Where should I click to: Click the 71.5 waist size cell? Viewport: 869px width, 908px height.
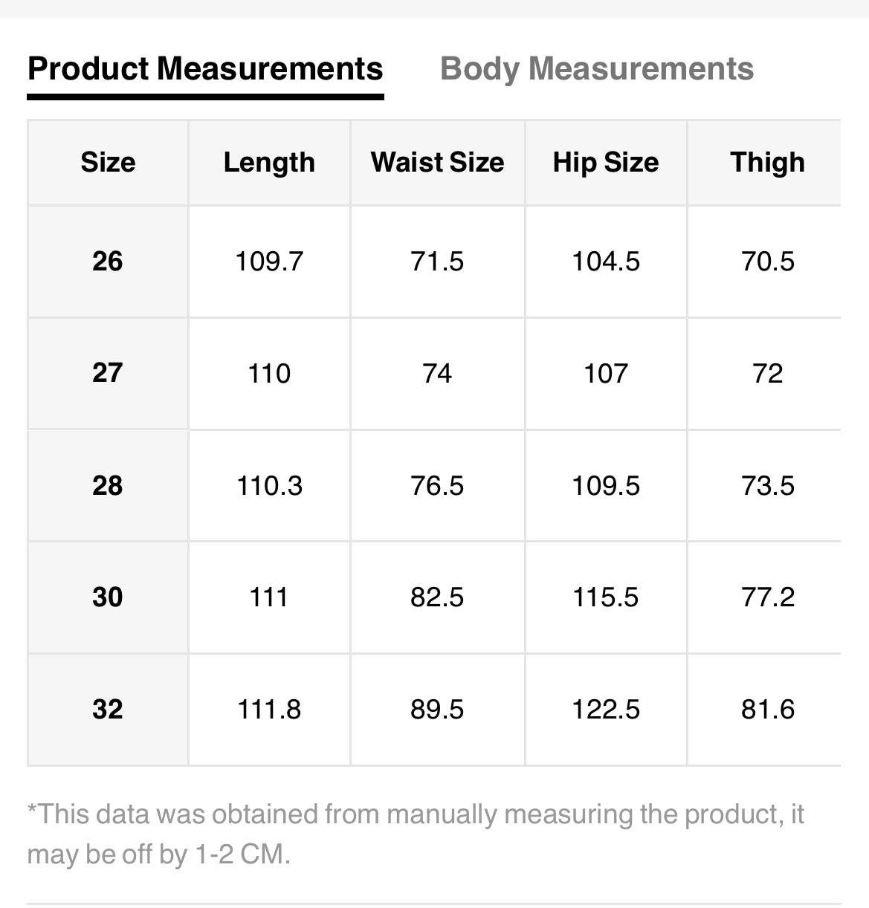point(437,262)
